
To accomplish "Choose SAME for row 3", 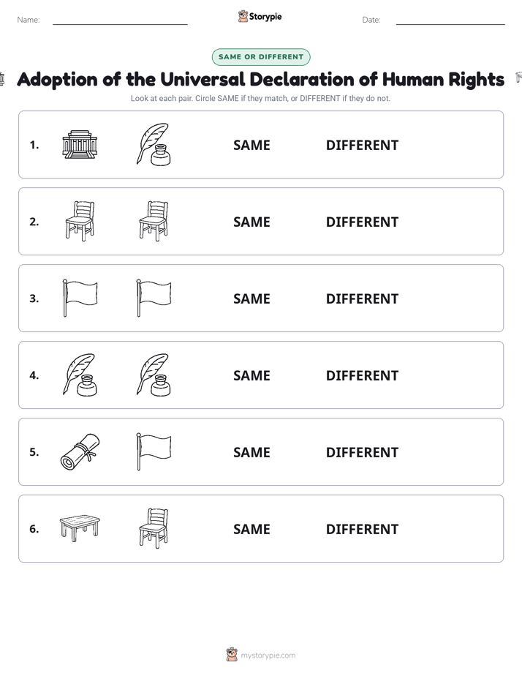I will (251, 298).
